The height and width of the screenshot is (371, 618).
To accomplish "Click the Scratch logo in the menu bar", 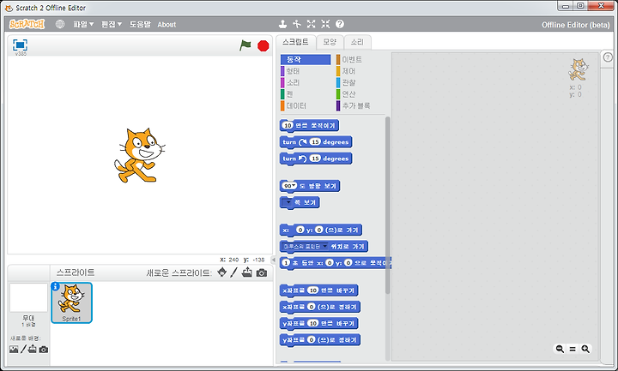I will pos(27,24).
